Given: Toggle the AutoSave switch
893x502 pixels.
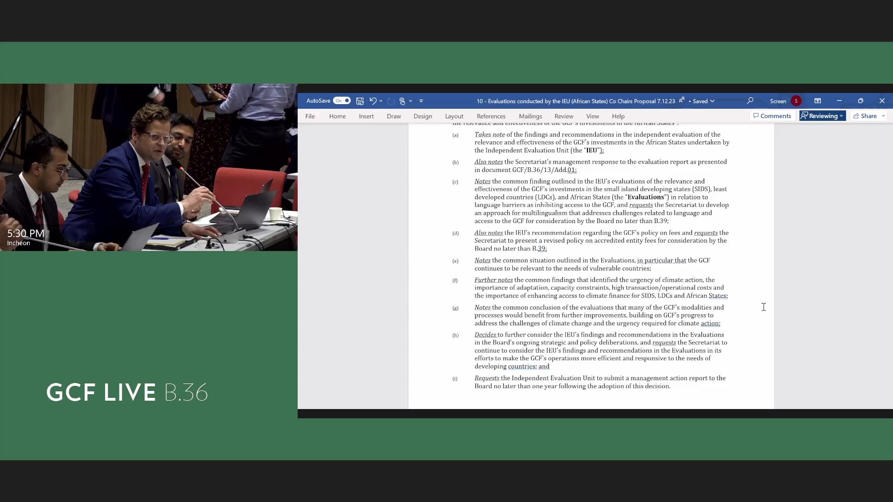Looking at the screenshot, I should pyautogui.click(x=342, y=101).
